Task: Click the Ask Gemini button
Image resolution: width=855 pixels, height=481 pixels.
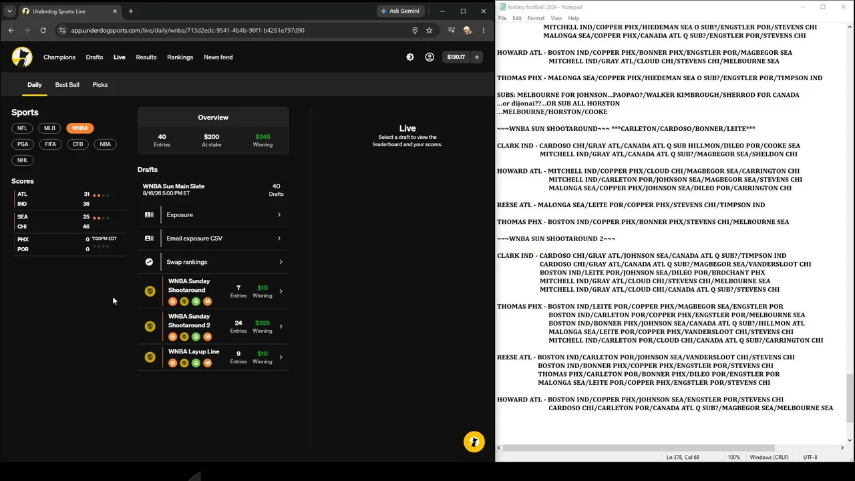Action: click(399, 11)
